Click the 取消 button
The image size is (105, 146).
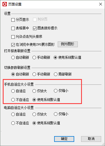91,139
